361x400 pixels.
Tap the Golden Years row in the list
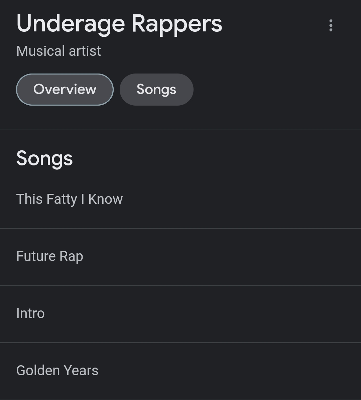[x=57, y=371]
